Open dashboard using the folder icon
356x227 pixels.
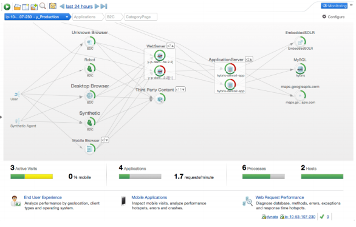[x=17, y=7]
